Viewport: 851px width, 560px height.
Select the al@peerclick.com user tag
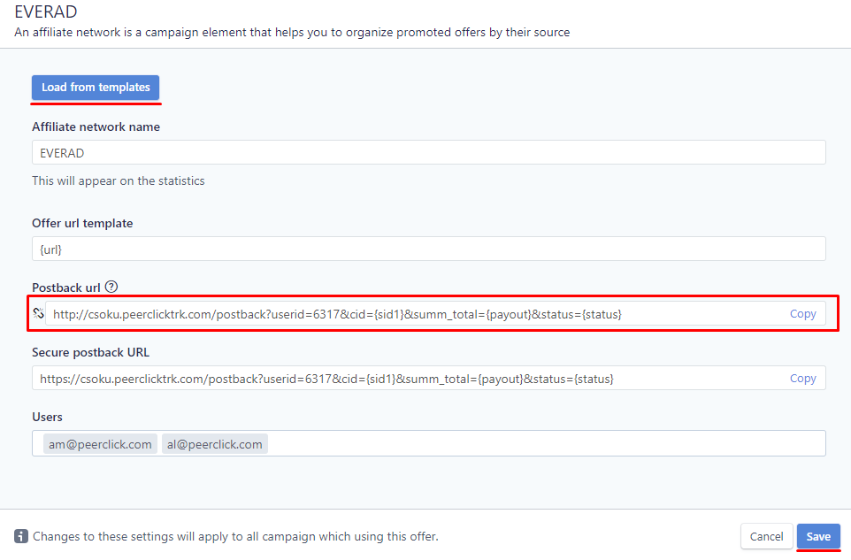[x=214, y=444]
